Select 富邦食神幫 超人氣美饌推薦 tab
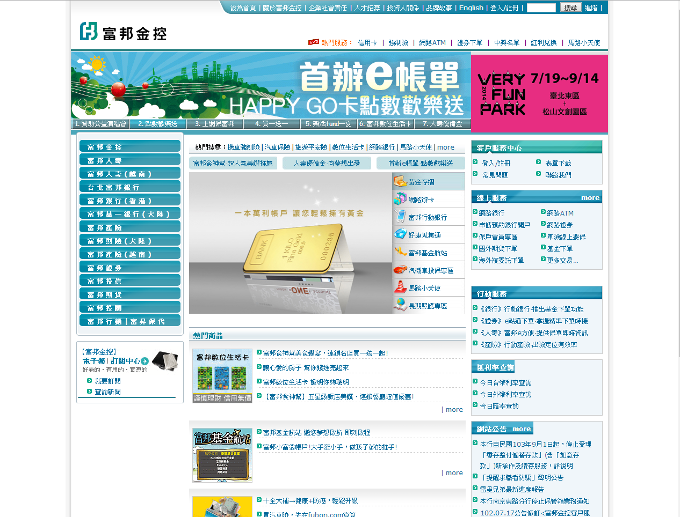 [233, 163]
